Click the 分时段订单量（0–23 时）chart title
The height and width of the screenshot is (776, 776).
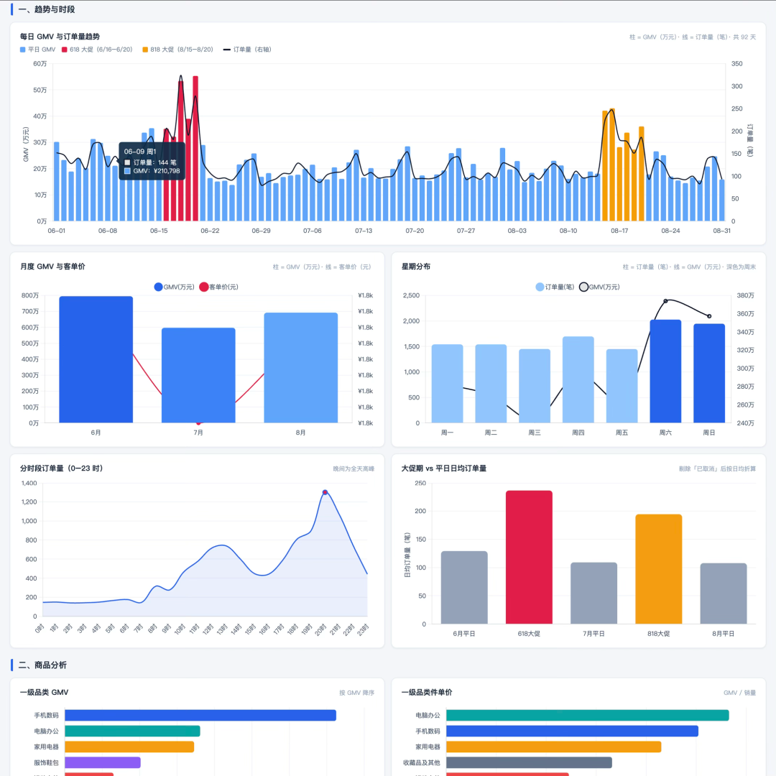point(61,468)
